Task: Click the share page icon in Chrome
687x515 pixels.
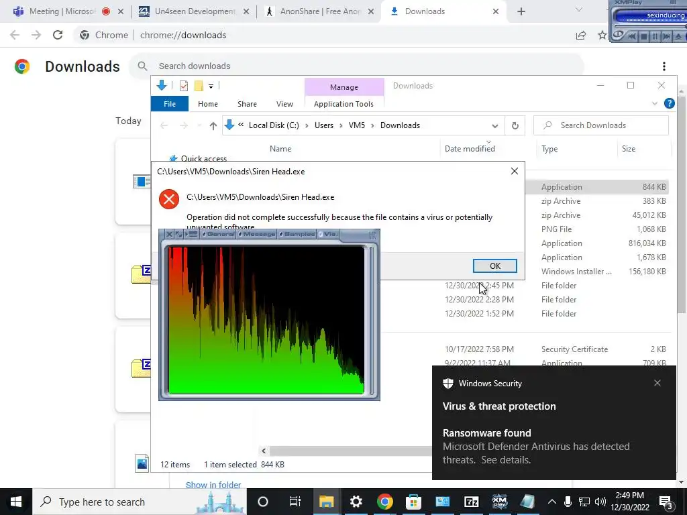Action: click(581, 35)
